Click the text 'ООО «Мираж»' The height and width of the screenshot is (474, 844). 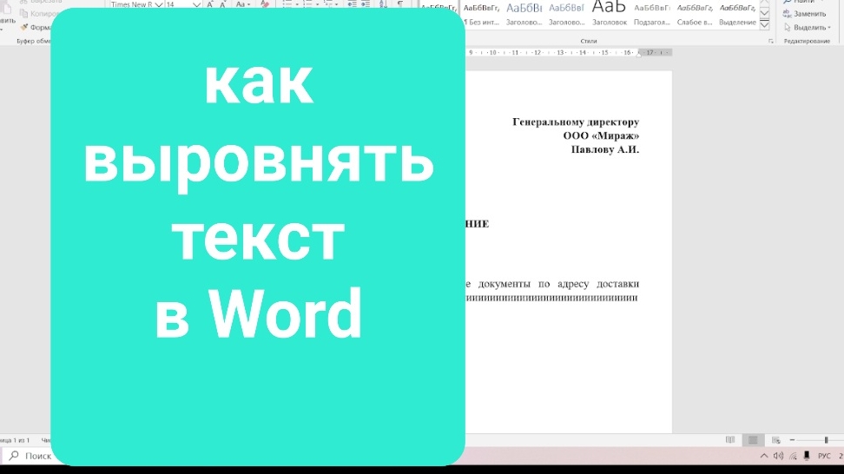pos(601,135)
